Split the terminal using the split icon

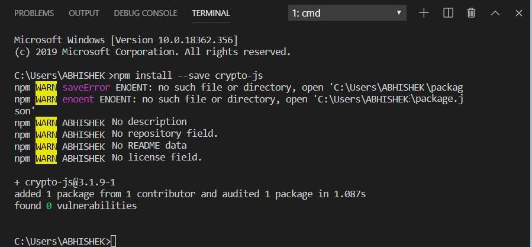[x=448, y=12]
